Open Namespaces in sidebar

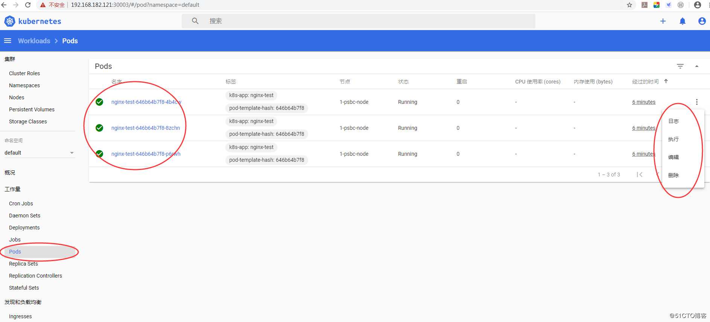[24, 85]
